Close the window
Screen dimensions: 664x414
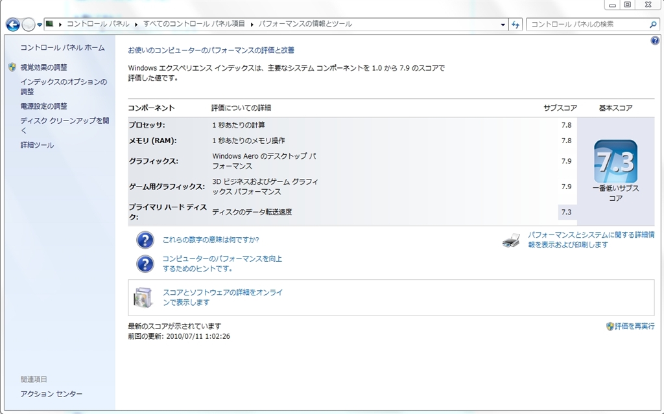648,5
